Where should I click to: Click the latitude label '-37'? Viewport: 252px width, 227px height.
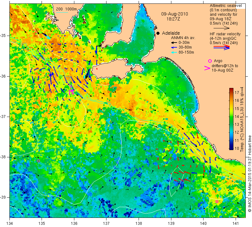point(3,116)
